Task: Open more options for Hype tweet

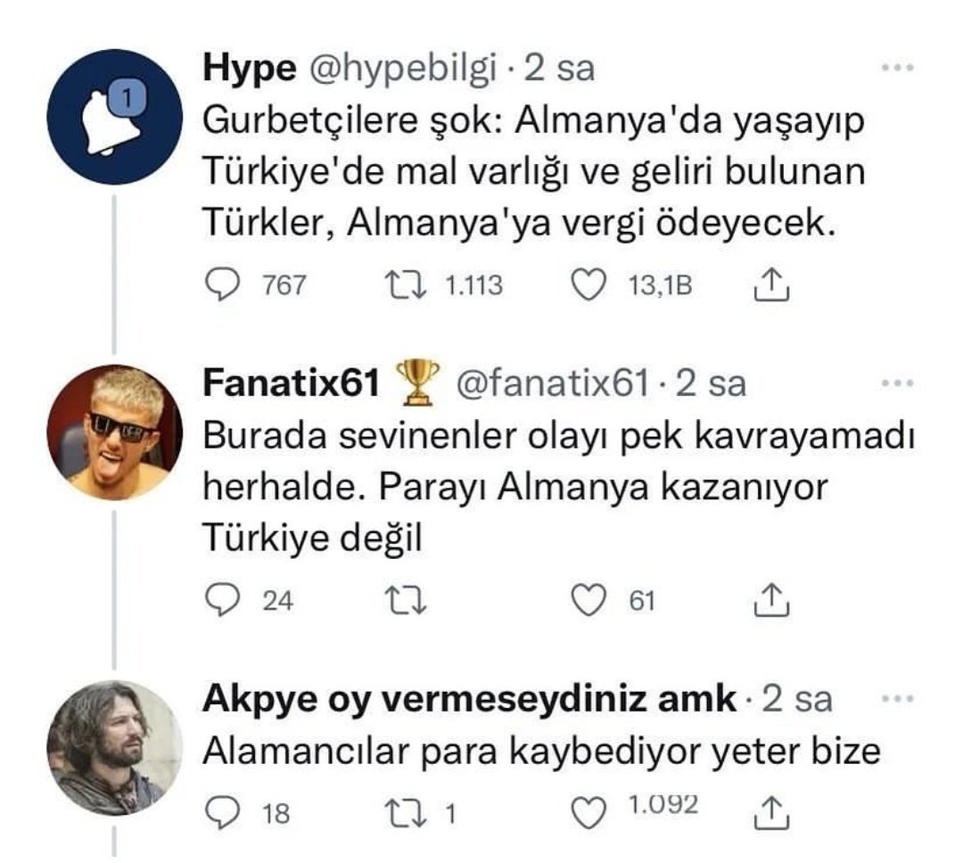Action: point(895,68)
